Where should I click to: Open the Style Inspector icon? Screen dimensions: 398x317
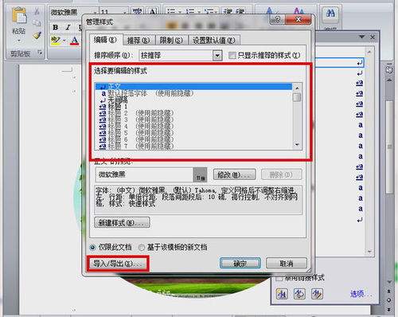[299, 294]
